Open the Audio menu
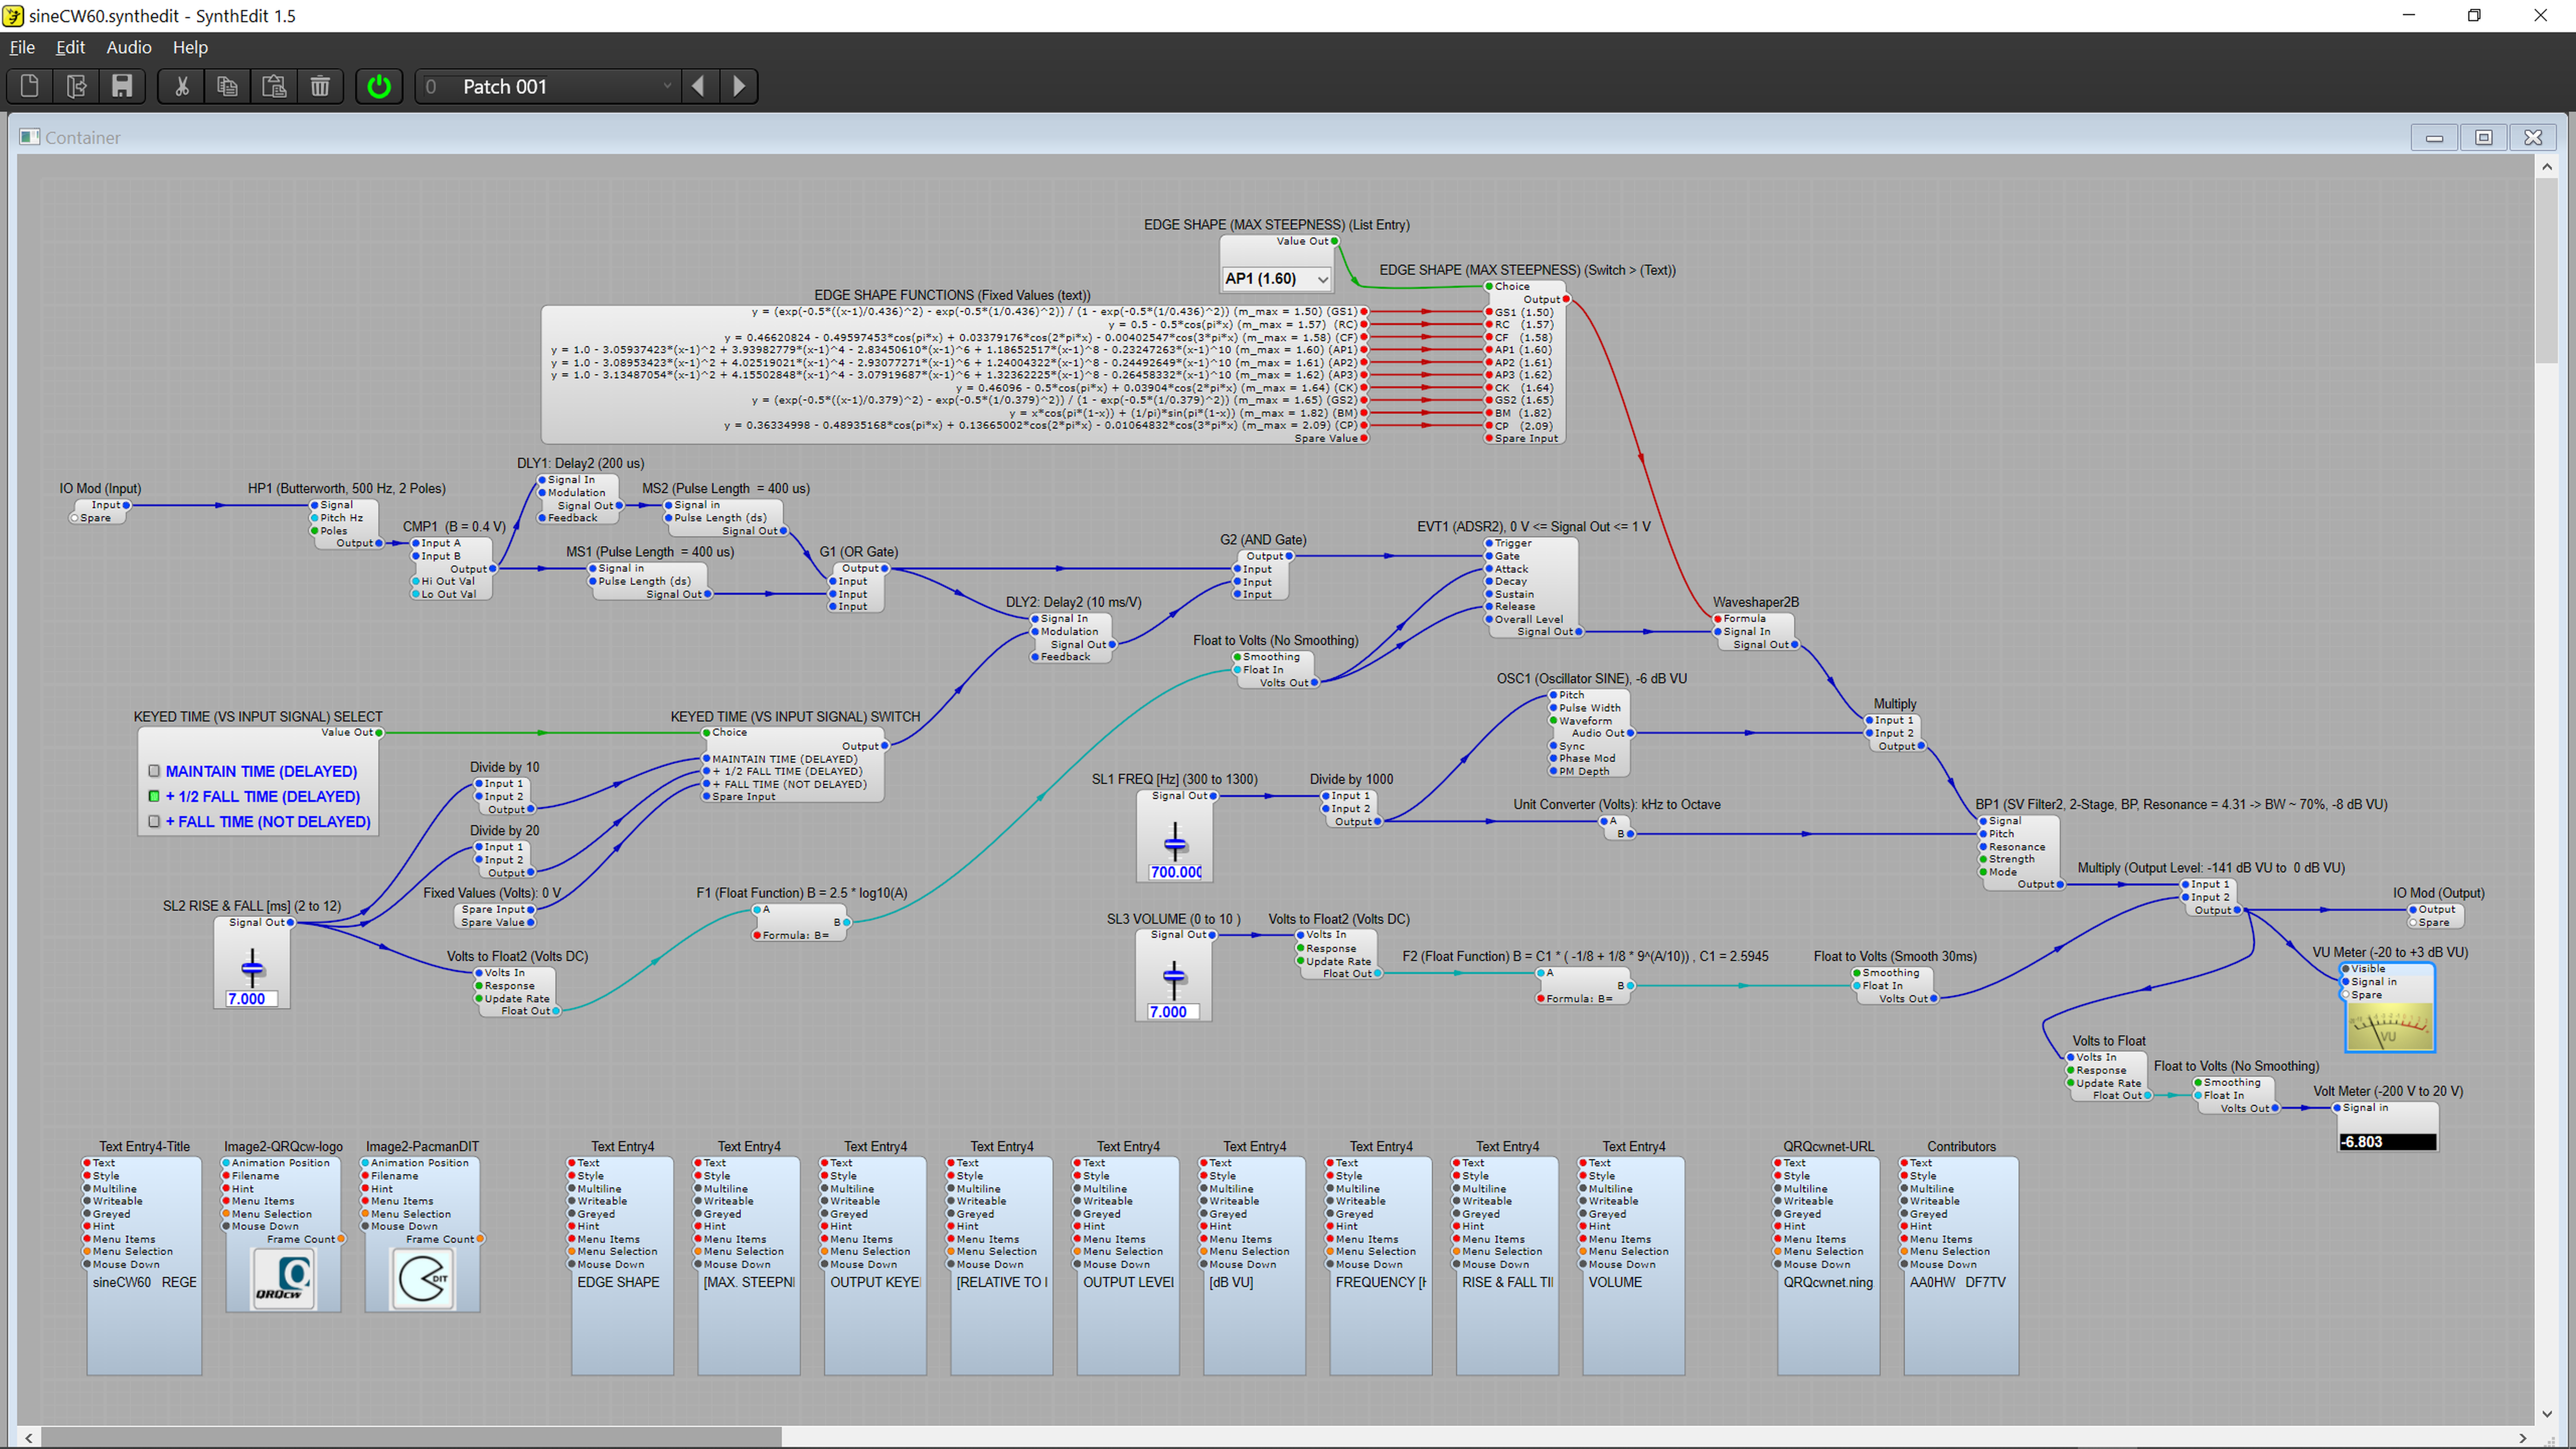This screenshot has height=1449, width=2576. 129,47
